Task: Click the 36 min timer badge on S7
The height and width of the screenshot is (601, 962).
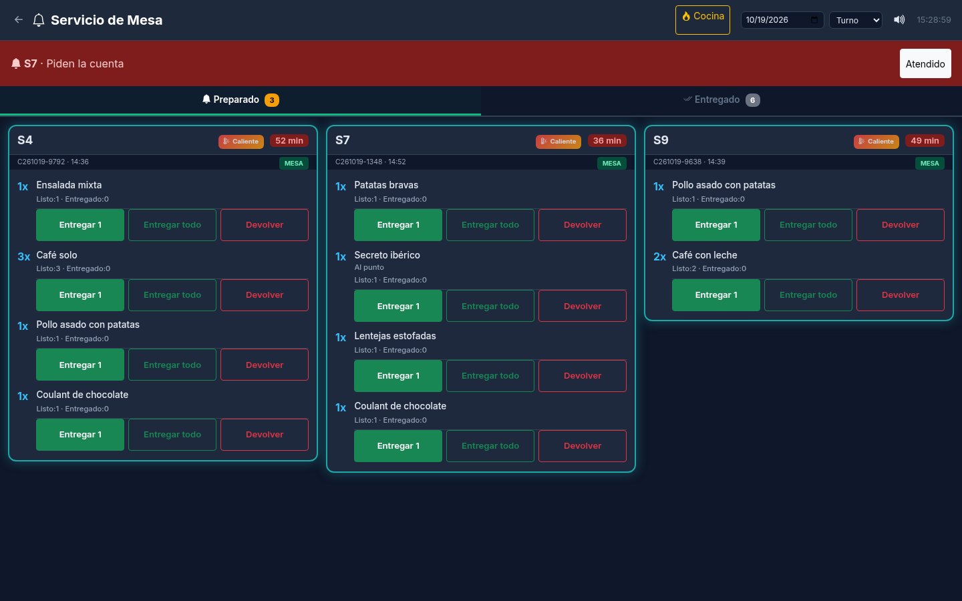Action: point(607,141)
